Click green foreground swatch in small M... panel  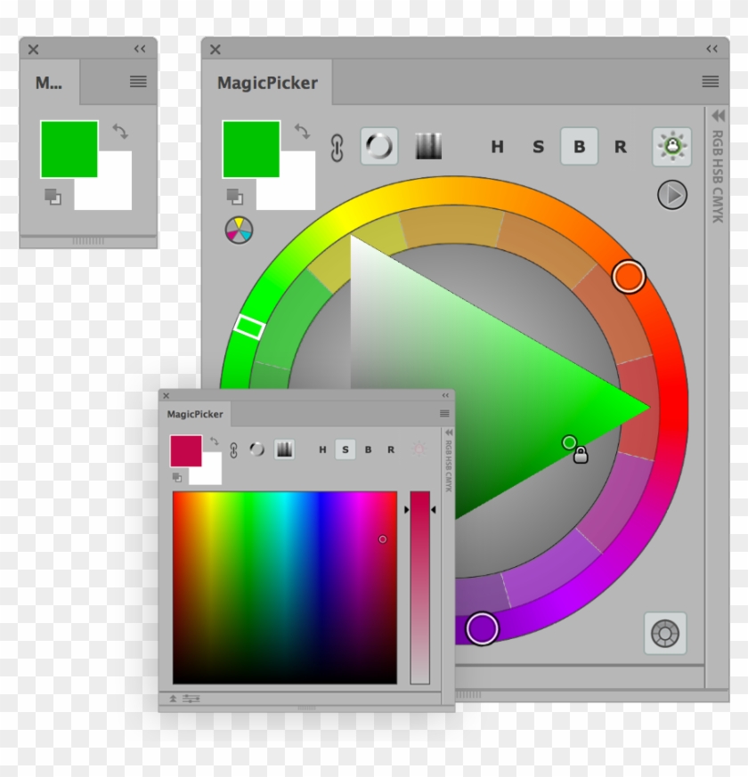coord(69,149)
